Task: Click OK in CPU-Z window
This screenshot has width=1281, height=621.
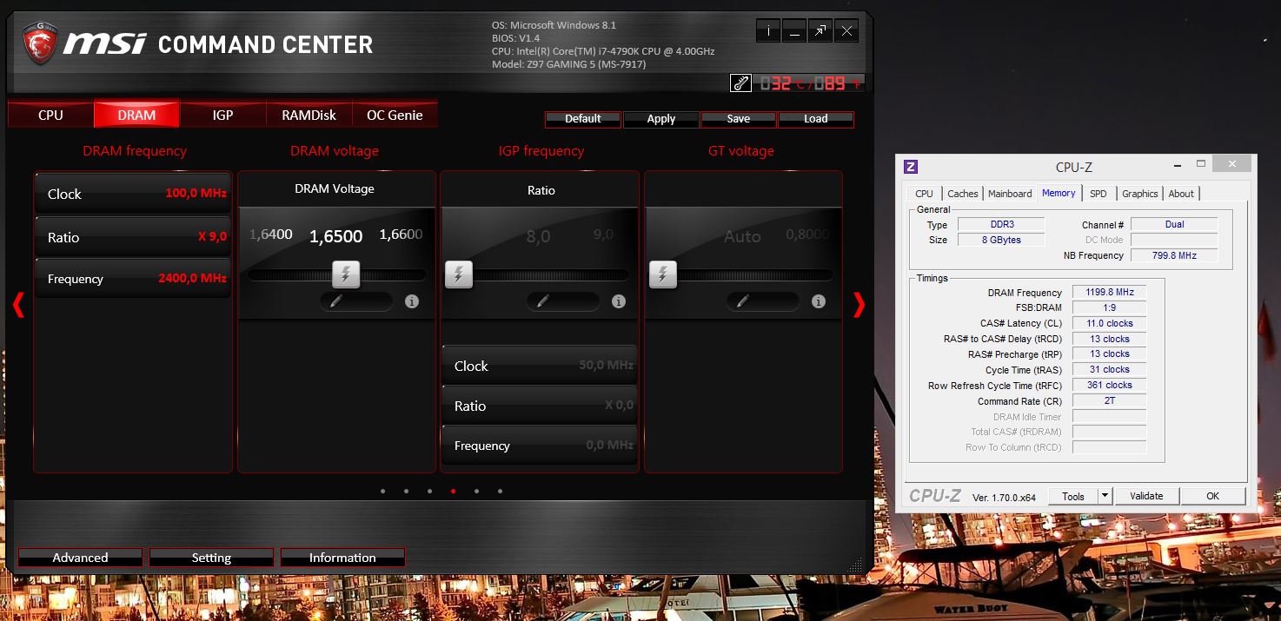Action: click(x=1212, y=496)
